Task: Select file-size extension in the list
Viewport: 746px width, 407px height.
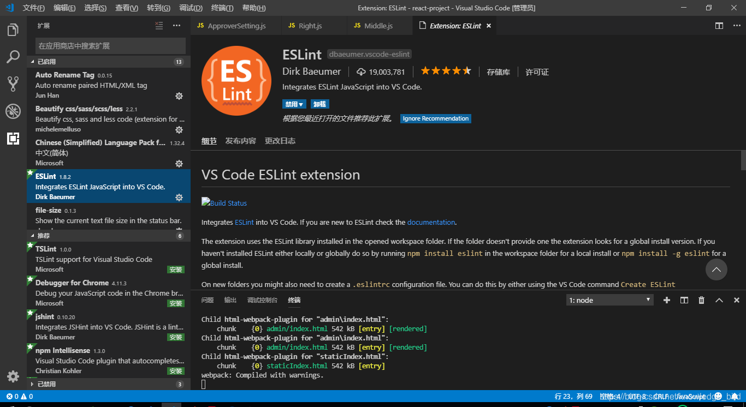Action: click(109, 216)
